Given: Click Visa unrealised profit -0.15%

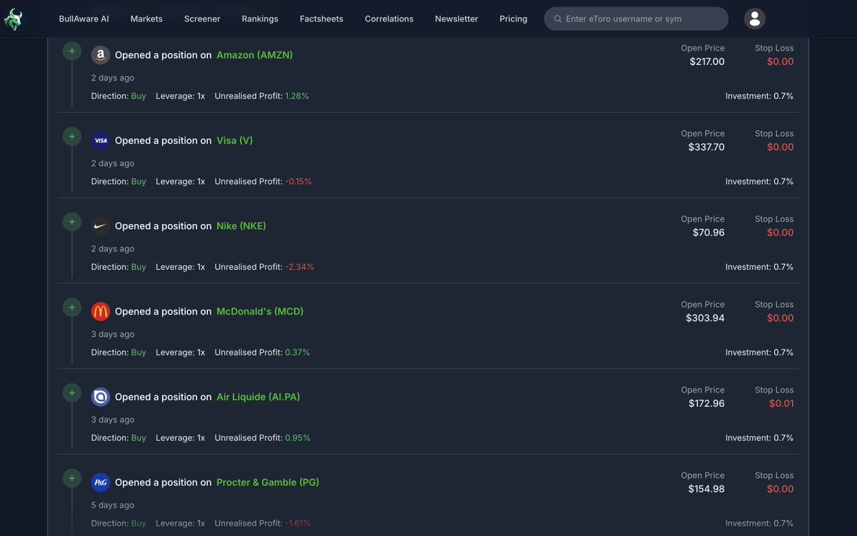Looking at the screenshot, I should 299,181.
